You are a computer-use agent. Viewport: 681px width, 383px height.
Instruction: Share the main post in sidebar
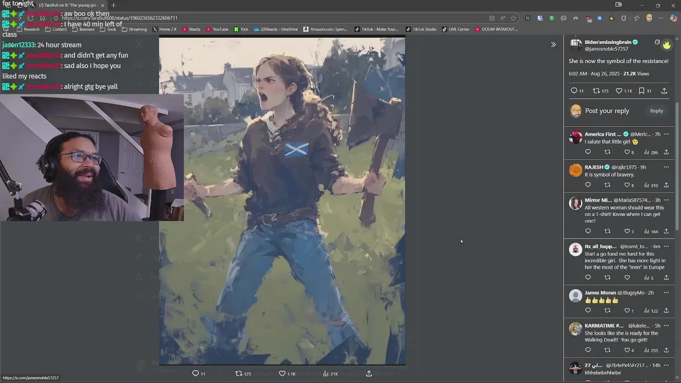pyautogui.click(x=664, y=91)
